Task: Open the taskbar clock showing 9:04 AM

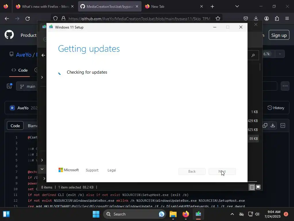Action: pos(272,214)
